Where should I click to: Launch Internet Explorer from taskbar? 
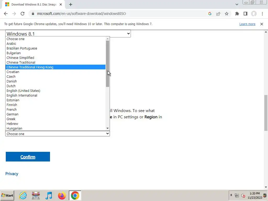[23, 195]
